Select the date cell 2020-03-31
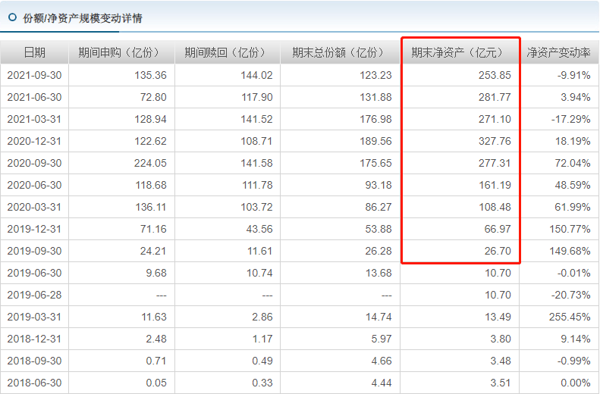This screenshot has height=394, width=600. (x=34, y=207)
